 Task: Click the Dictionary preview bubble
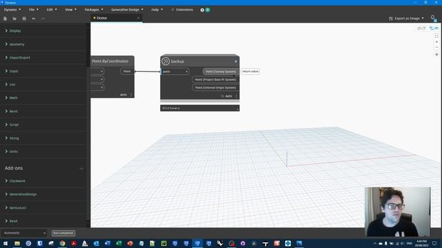pos(200,108)
